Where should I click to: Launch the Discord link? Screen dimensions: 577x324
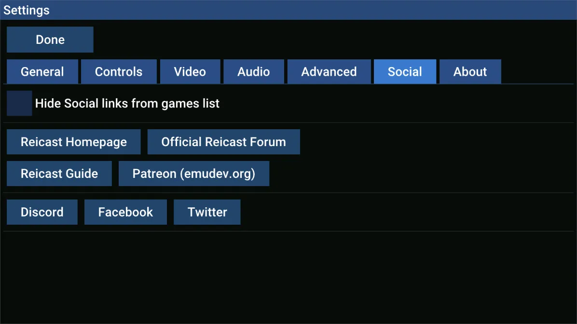coord(42,212)
